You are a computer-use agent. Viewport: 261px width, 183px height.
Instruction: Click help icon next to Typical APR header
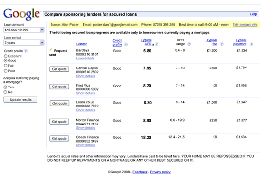[x=157, y=44]
